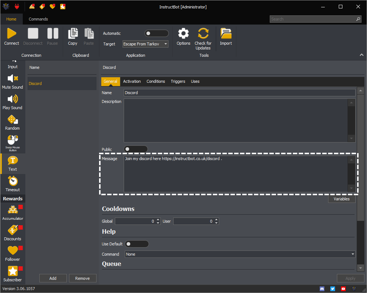
Task: Click the red plug icon in title bar
Action: (17, 7)
